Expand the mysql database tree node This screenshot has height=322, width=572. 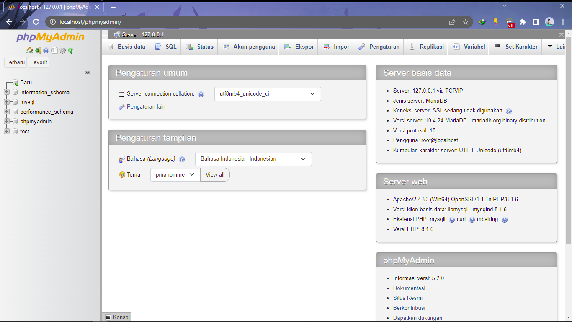pyautogui.click(x=6, y=102)
